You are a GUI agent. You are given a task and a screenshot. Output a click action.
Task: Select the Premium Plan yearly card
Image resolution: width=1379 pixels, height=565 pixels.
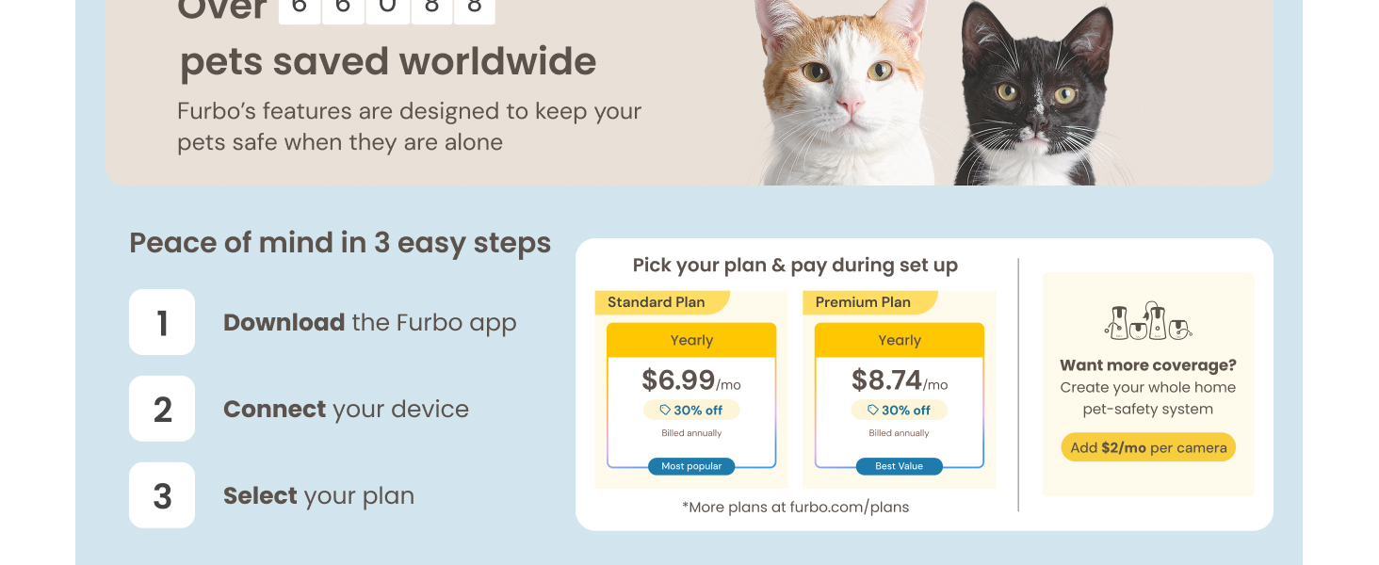(x=899, y=395)
